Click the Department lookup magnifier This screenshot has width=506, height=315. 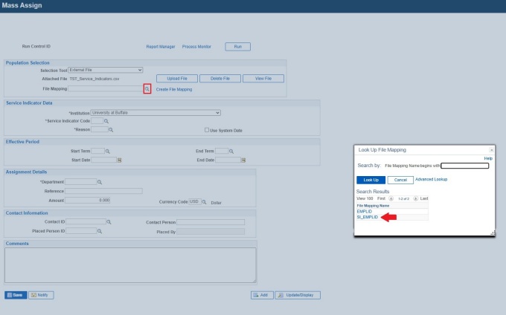(x=100, y=181)
